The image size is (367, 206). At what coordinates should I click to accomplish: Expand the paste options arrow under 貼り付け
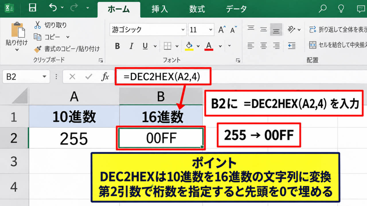[x=17, y=50]
